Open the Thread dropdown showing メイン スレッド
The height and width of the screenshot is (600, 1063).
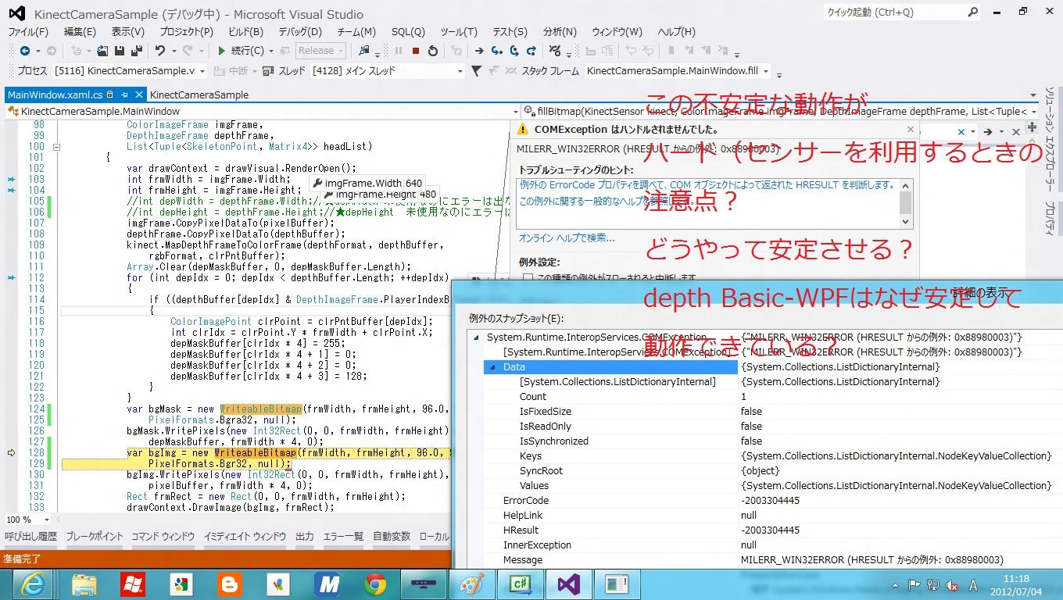460,71
